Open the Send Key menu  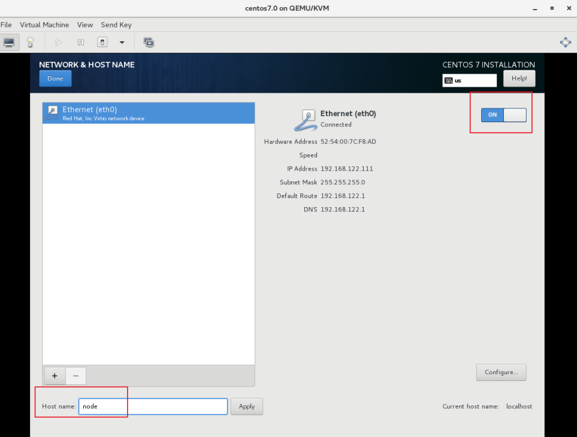(116, 25)
